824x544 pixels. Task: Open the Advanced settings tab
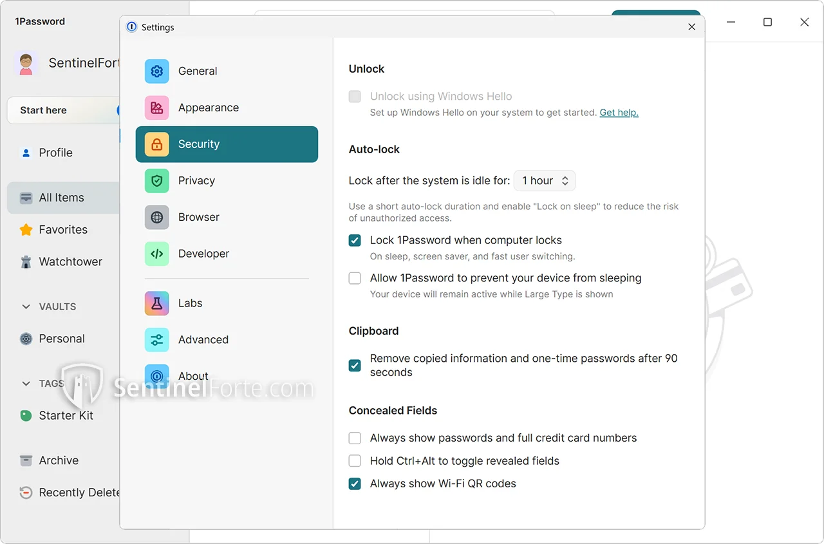(x=227, y=340)
